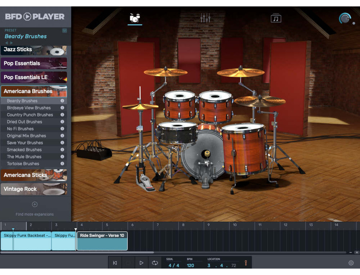The height and width of the screenshot is (275, 360).
Task: Click the plus icon to add expansions
Action: click(x=35, y=204)
